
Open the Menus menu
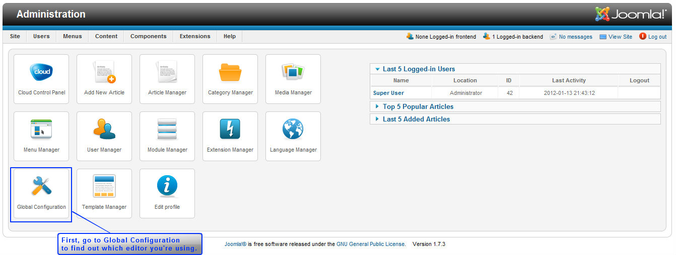73,36
